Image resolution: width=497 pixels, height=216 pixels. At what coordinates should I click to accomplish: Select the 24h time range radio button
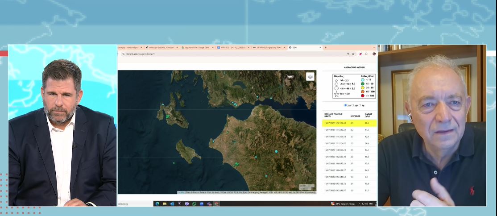click(345, 105)
